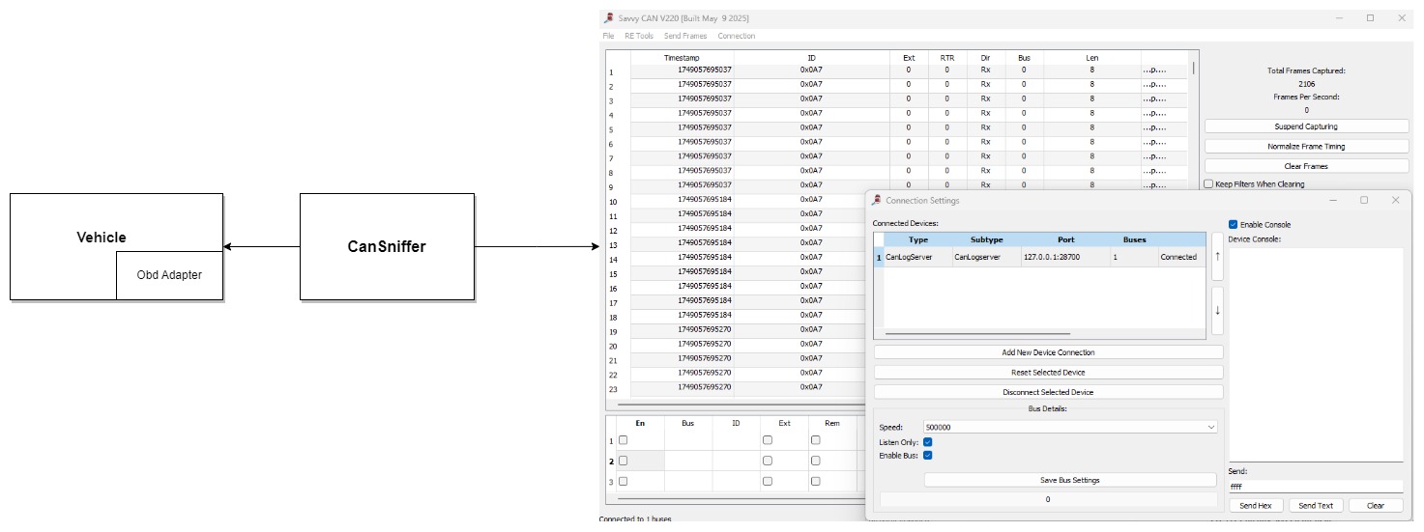Viewport: 1424px width, 532px height.
Task: Toggle the Enable Console checkbox
Action: pos(1234,224)
